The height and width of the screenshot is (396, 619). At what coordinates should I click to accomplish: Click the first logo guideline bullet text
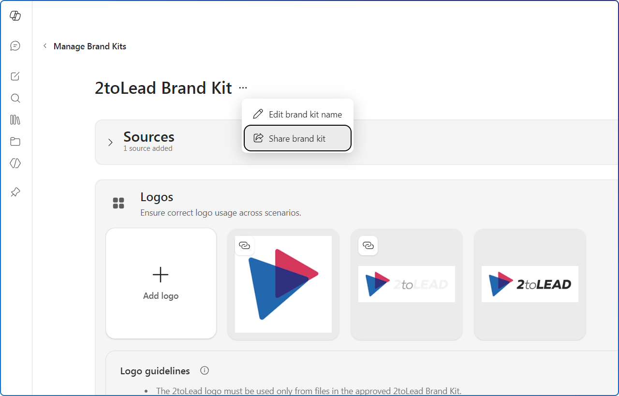tap(309, 391)
